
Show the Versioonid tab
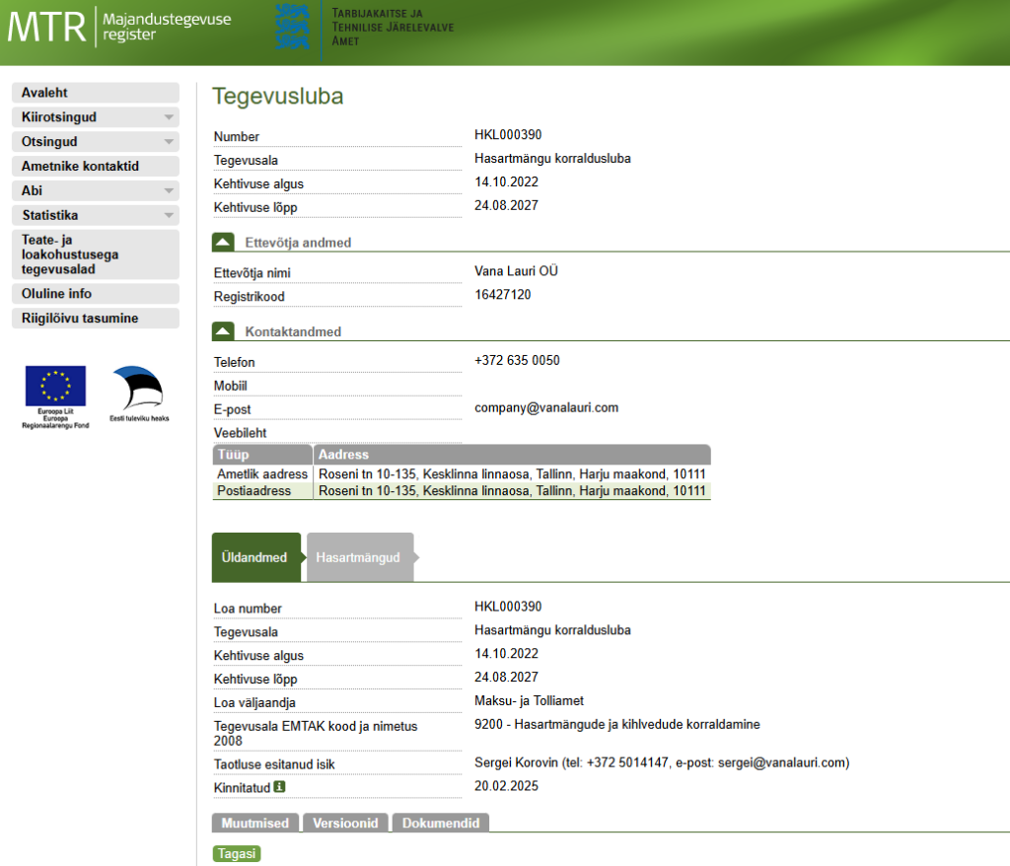tap(345, 824)
